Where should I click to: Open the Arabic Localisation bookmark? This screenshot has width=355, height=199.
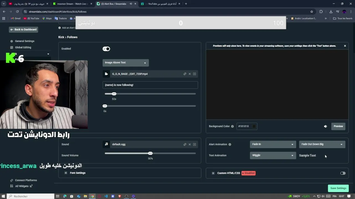[x=303, y=19]
